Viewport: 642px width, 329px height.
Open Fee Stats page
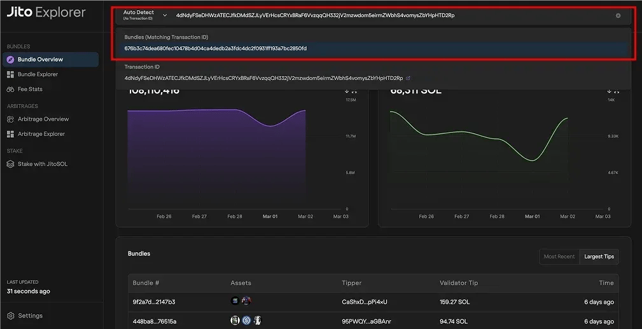pos(30,89)
